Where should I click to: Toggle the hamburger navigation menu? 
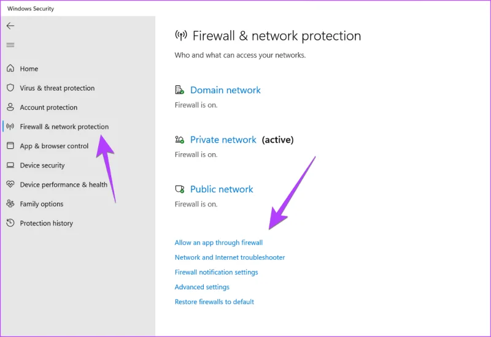10,45
